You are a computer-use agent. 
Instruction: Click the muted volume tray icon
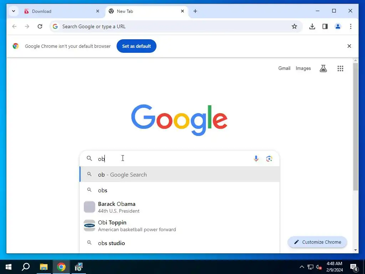point(319,267)
